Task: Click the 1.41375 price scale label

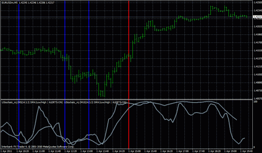Action: [258, 58]
